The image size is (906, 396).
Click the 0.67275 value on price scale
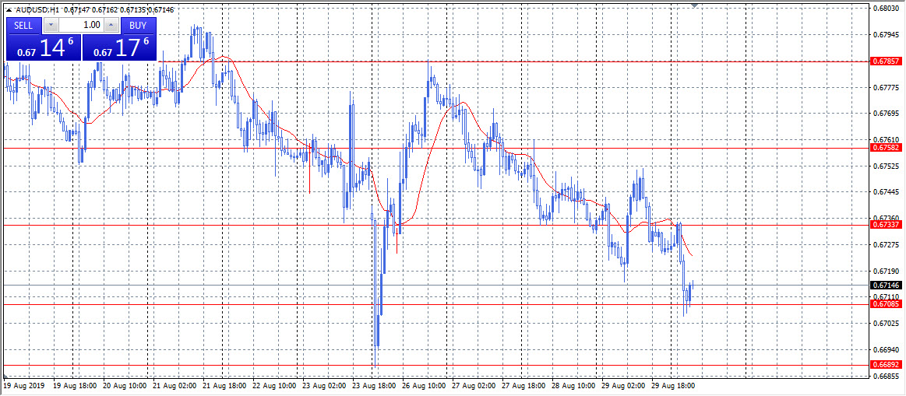[887, 244]
